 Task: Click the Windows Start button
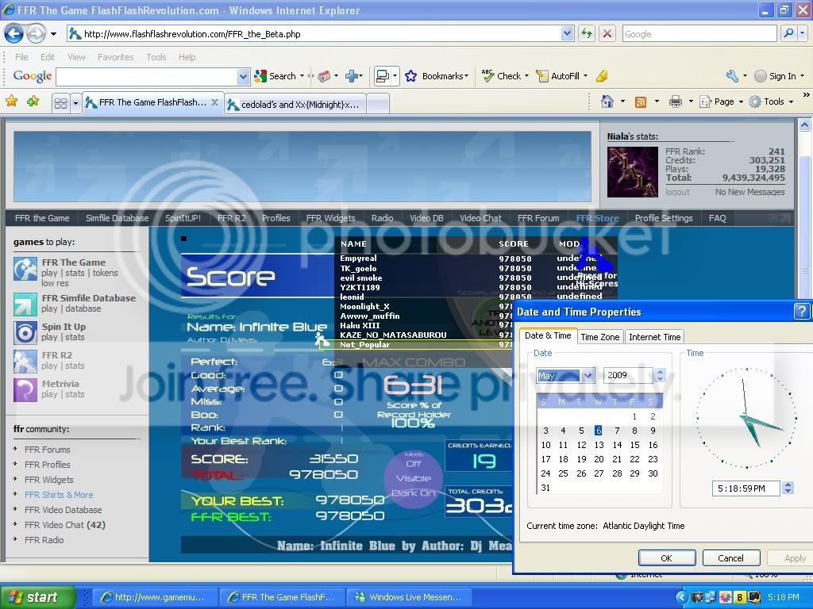click(38, 597)
